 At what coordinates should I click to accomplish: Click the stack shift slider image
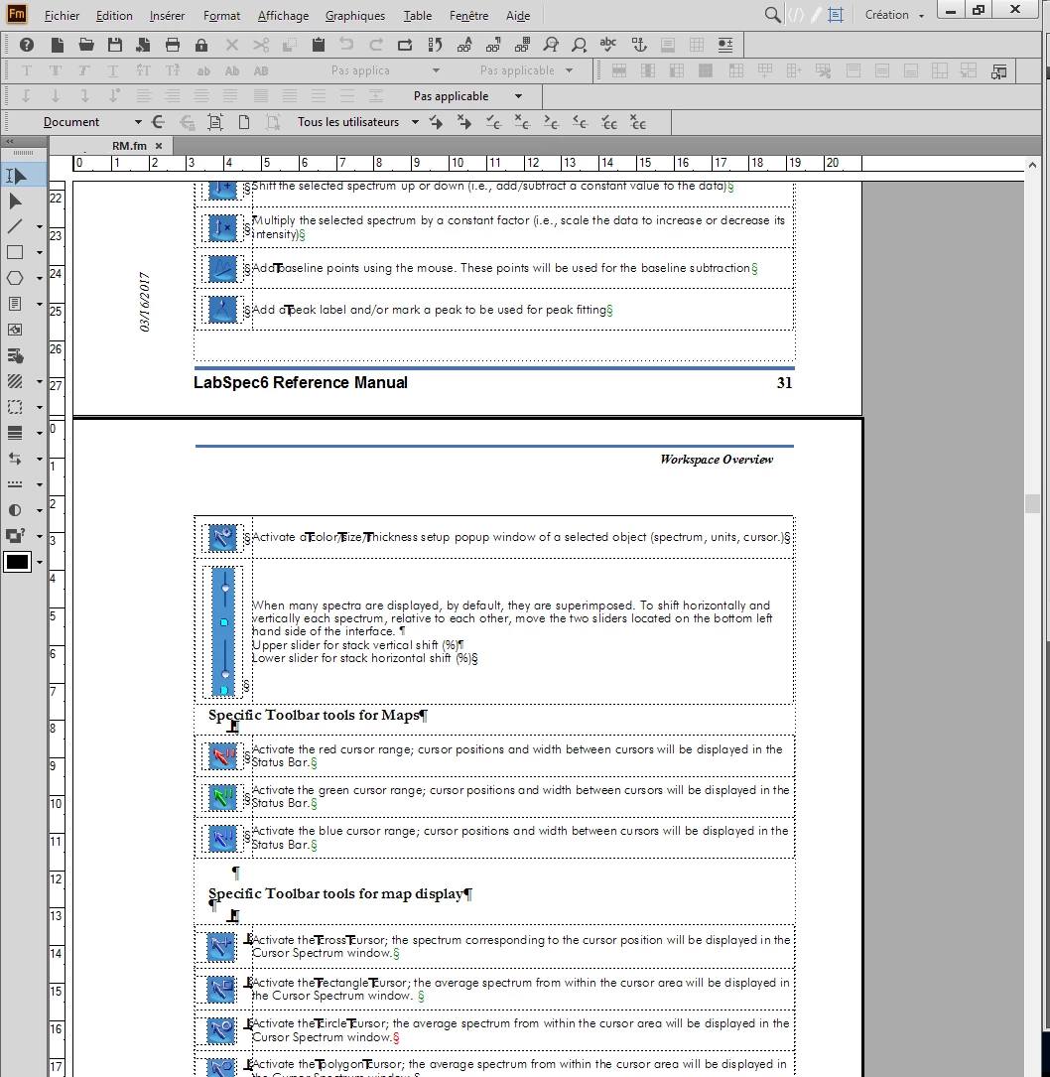click(224, 631)
